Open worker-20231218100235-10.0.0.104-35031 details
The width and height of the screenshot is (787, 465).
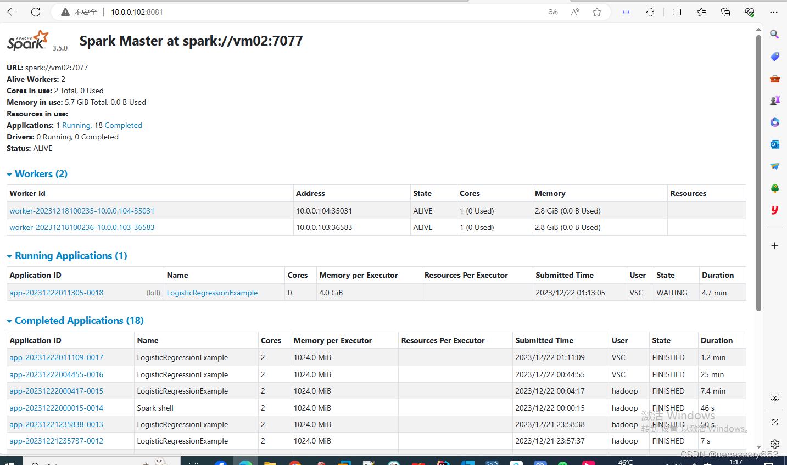(x=81, y=210)
